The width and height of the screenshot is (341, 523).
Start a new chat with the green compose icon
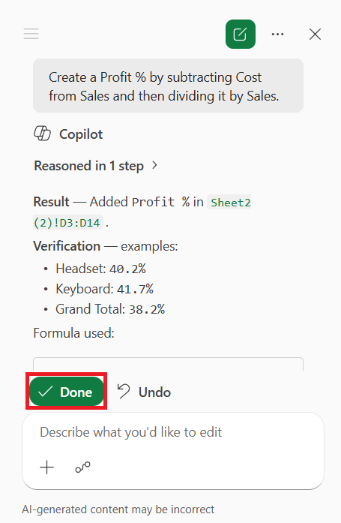pyautogui.click(x=240, y=34)
